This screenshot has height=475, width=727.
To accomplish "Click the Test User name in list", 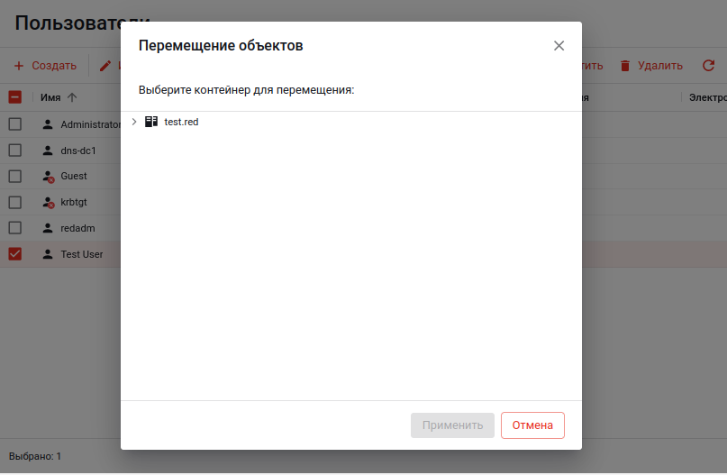I will coord(82,254).
